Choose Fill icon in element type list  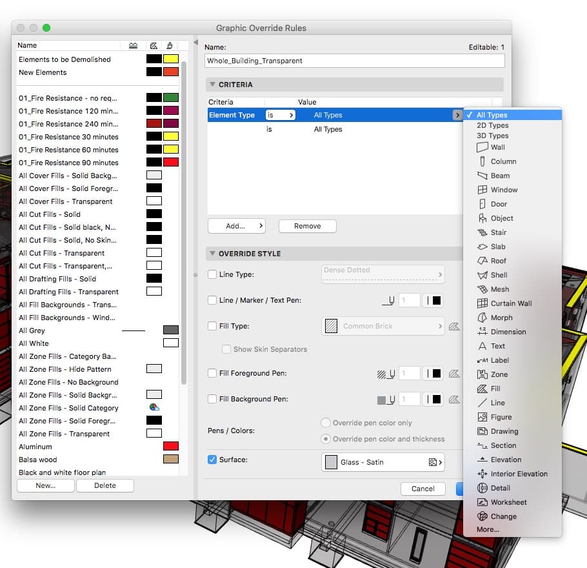(483, 389)
